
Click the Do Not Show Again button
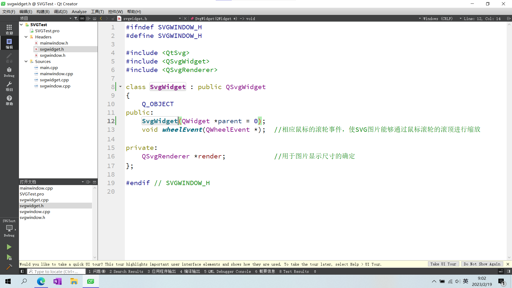pos(482,264)
